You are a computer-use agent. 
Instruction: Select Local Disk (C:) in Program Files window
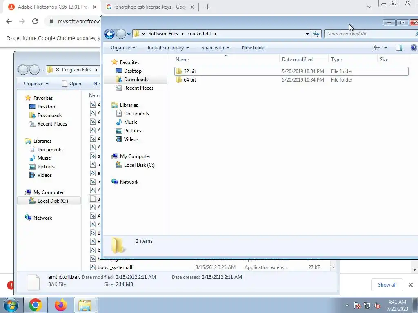pos(49,201)
